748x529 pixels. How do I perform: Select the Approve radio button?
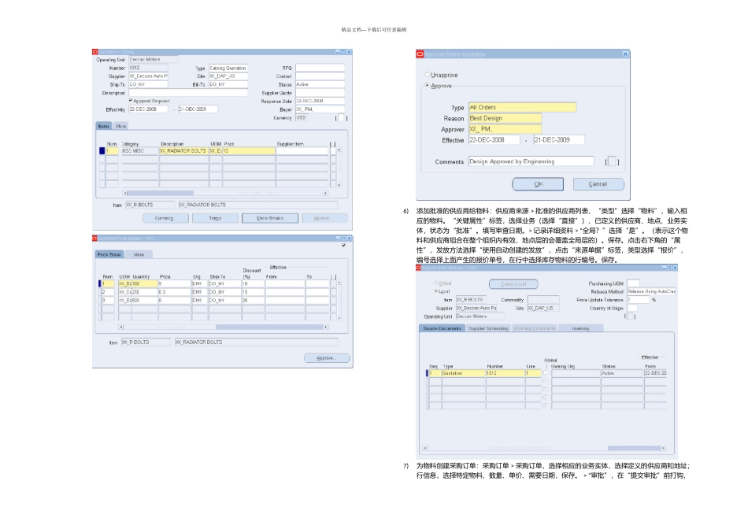click(x=427, y=85)
